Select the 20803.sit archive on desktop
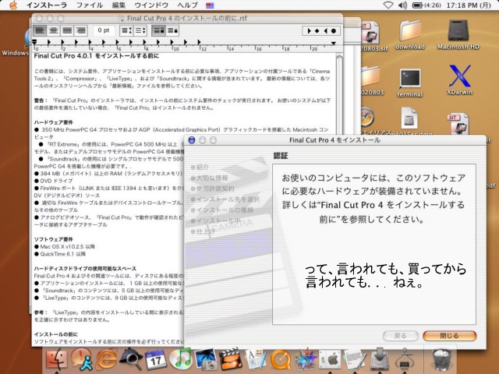 [373, 37]
